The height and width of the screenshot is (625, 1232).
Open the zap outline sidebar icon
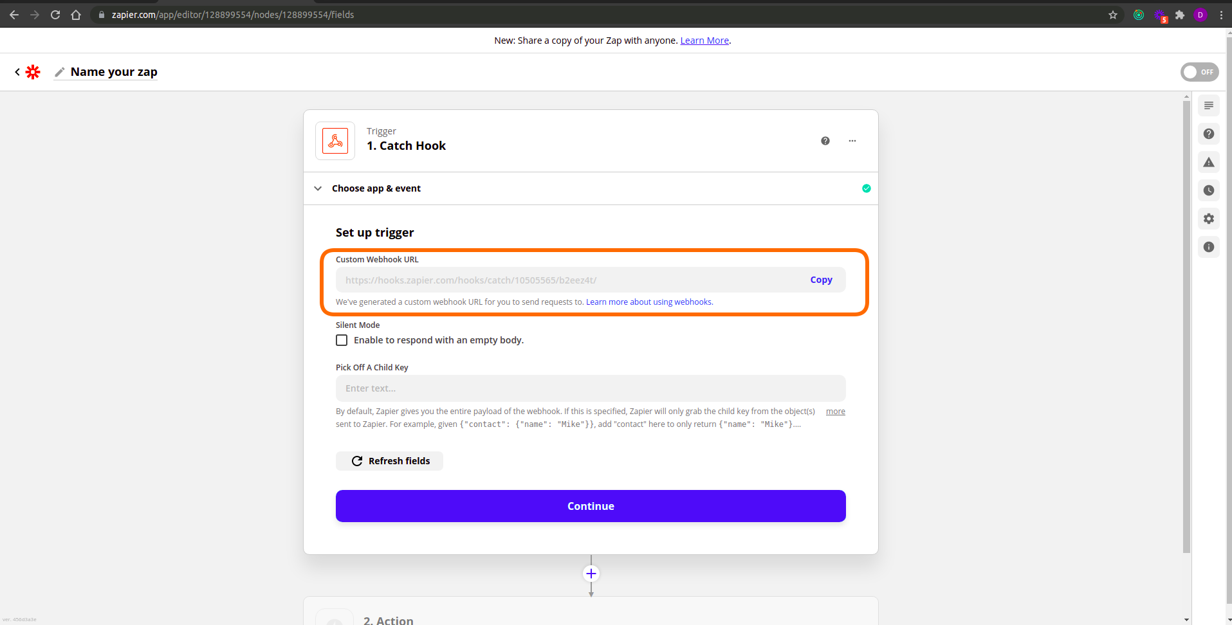[x=1209, y=105]
